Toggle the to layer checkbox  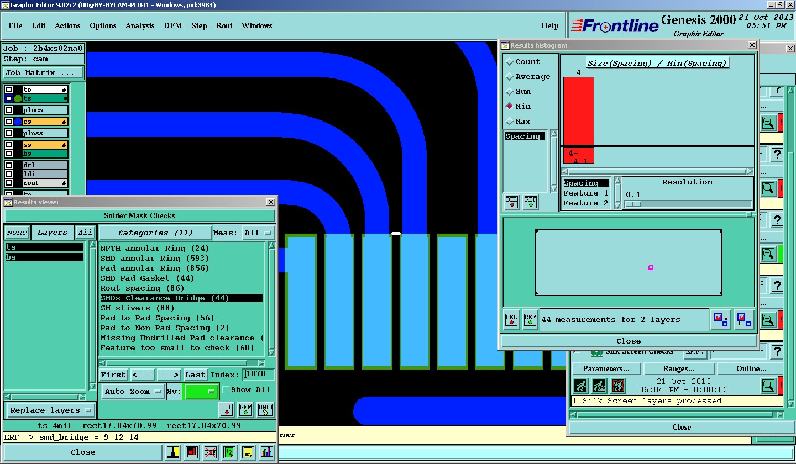(9, 89)
